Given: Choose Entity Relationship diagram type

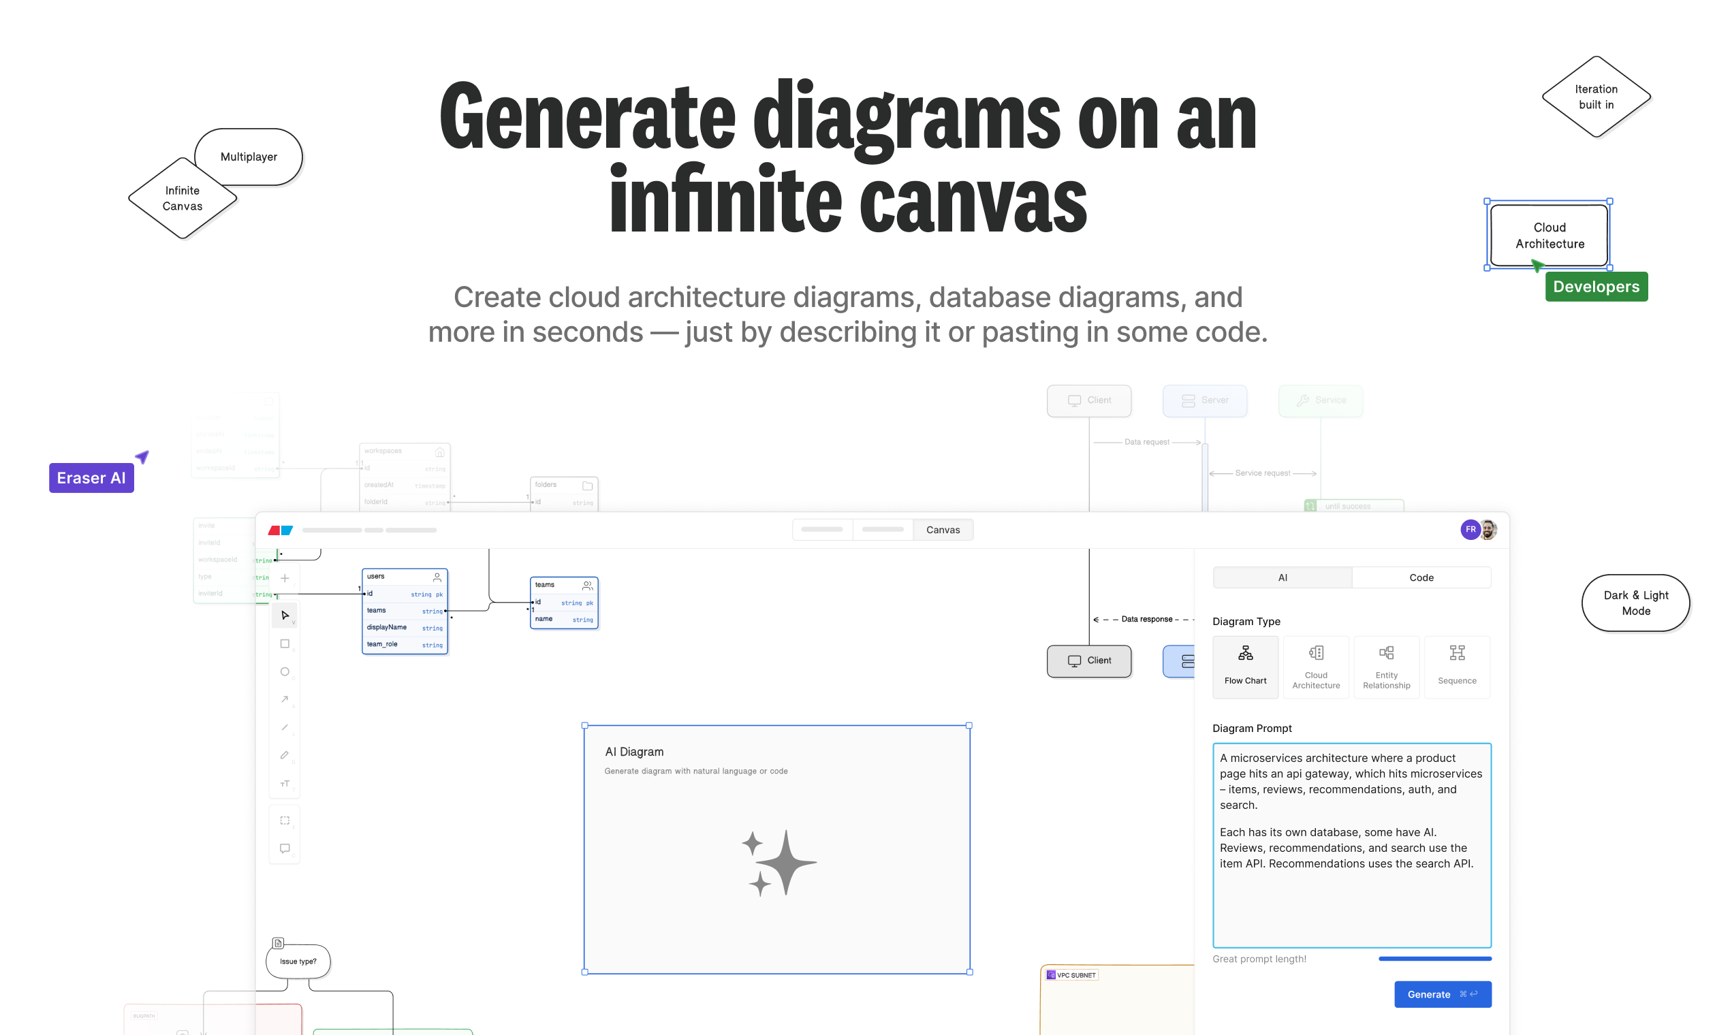Looking at the screenshot, I should click(x=1386, y=667).
